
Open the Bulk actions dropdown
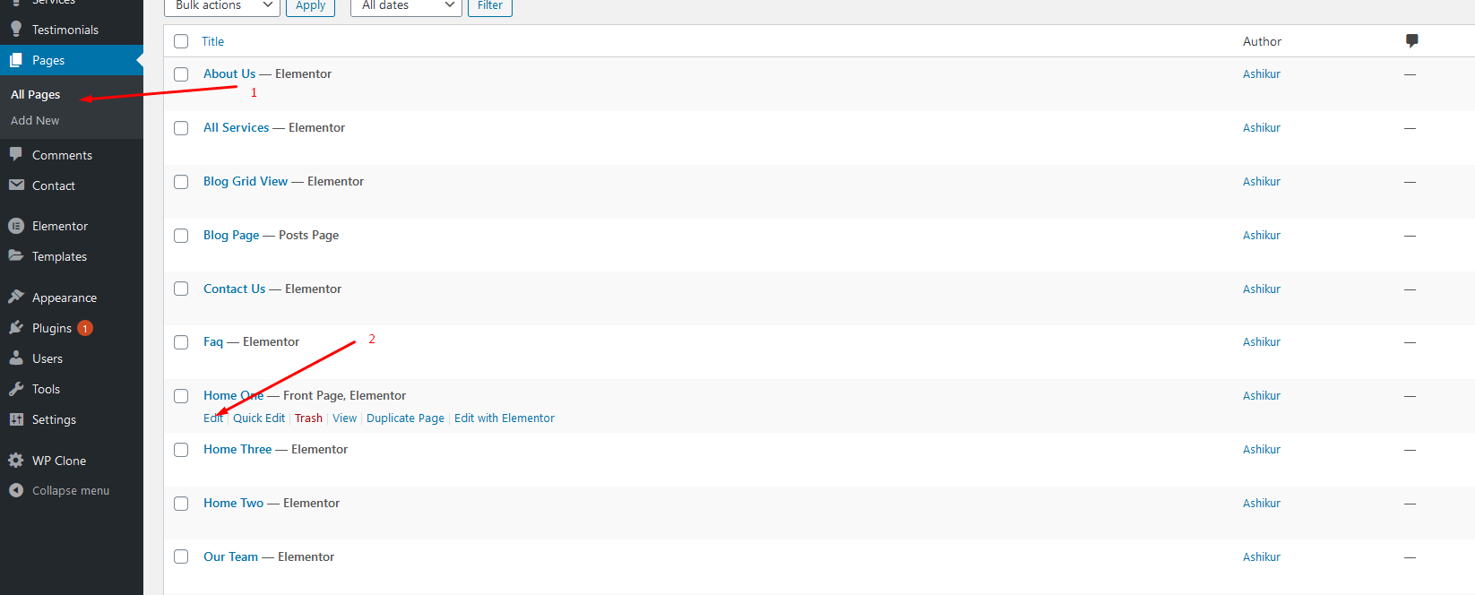point(222,5)
